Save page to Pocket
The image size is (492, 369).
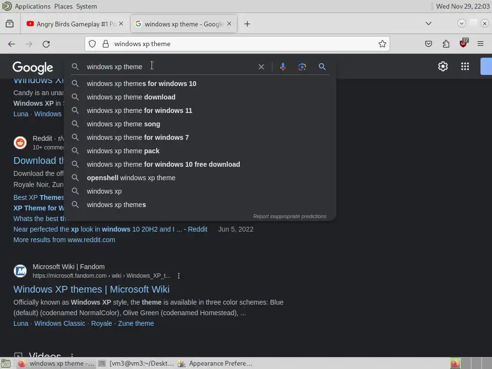[429, 44]
